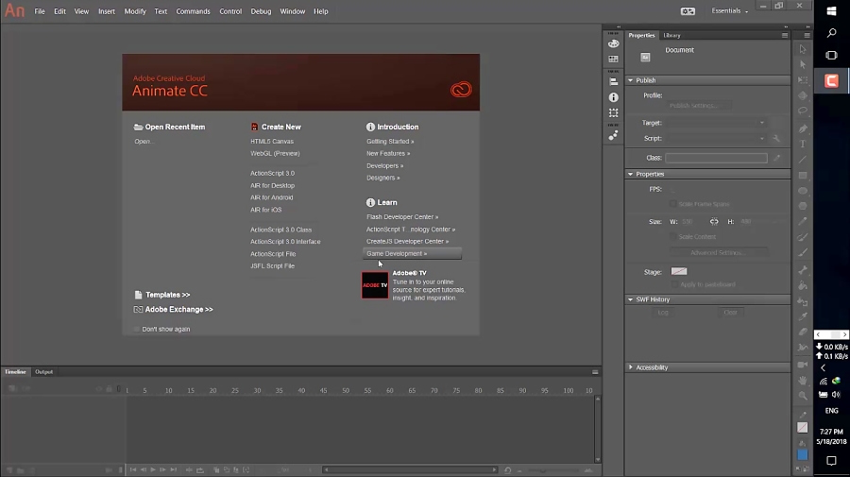Click the Creative Cloud logo icon

point(461,90)
